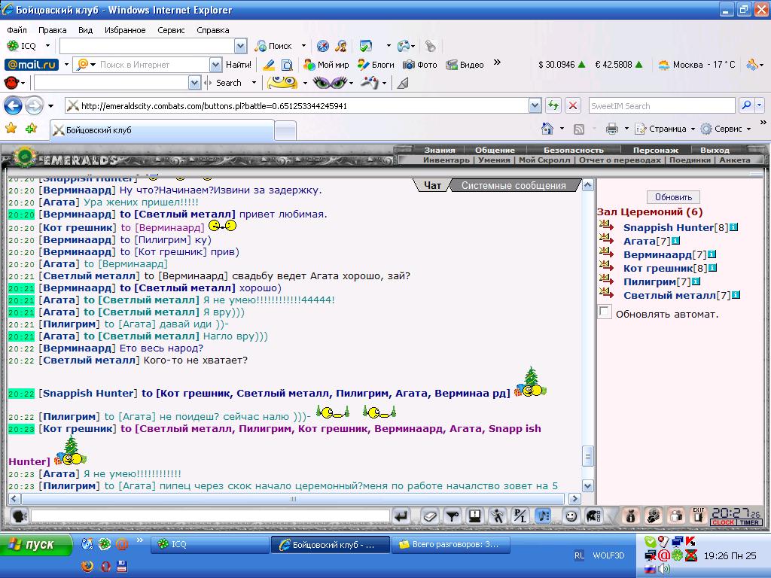This screenshot has width=771, height=578.
Task: Click the IE Home icon
Action: tap(547, 128)
